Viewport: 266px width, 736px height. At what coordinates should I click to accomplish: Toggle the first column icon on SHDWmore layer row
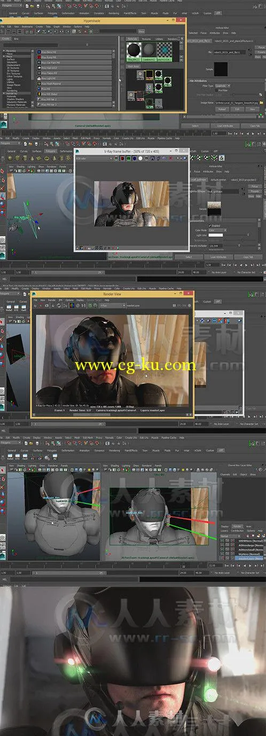222,541
